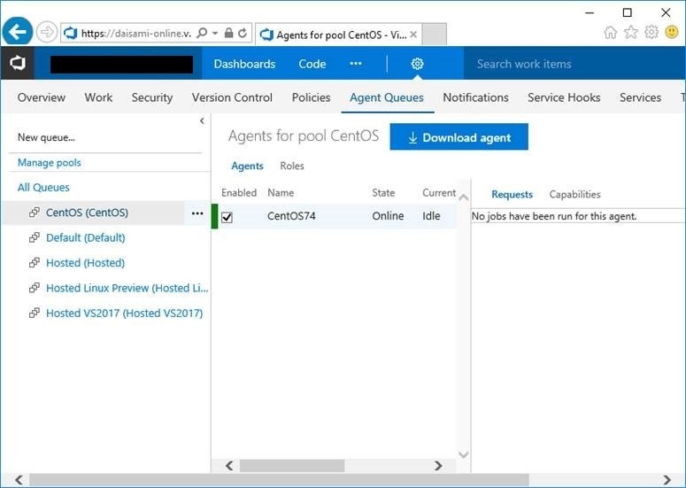
Task: Click the smiley feedback icon
Action: click(x=672, y=32)
